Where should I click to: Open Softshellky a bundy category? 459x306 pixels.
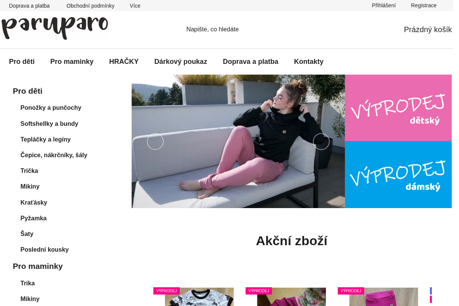tap(49, 124)
